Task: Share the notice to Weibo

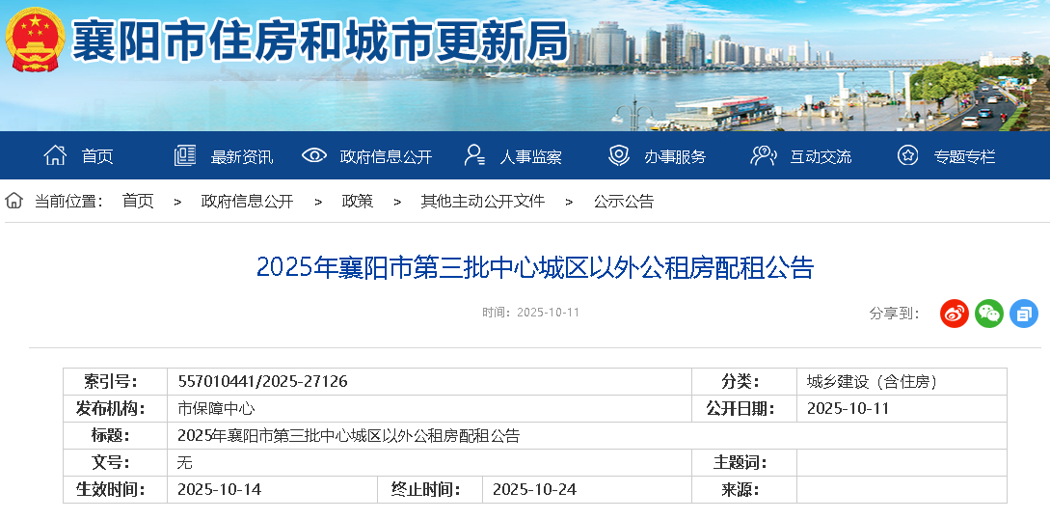Action: [x=954, y=314]
